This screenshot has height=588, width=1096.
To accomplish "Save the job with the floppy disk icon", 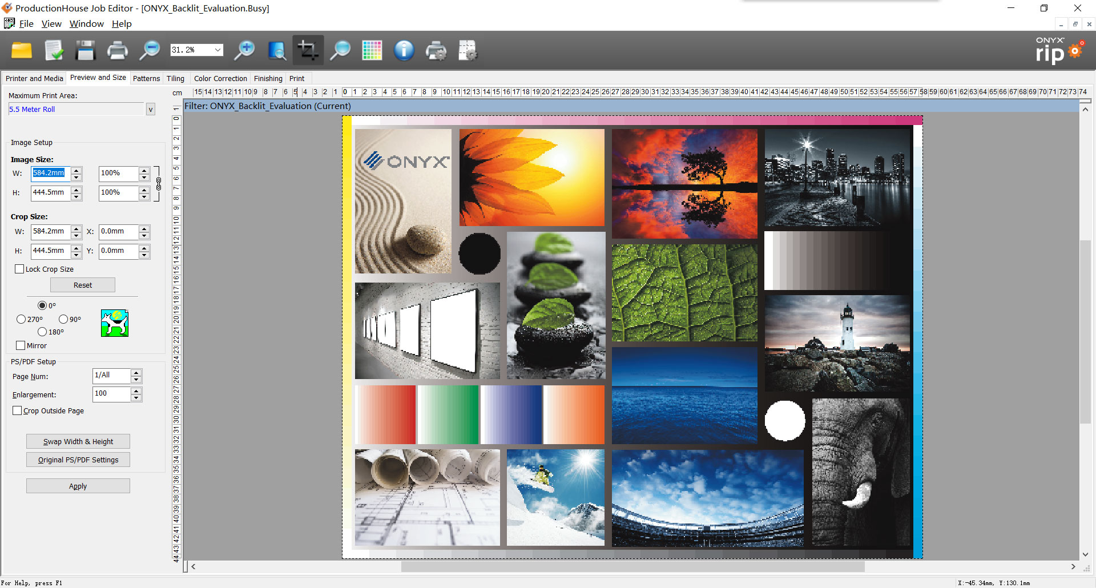I will pyautogui.click(x=86, y=51).
